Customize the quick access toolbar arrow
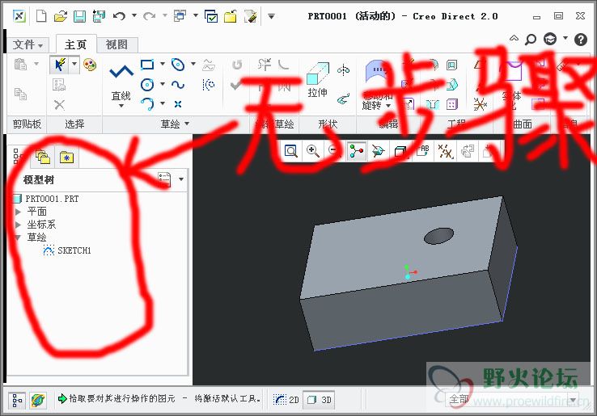 pyautogui.click(x=271, y=16)
